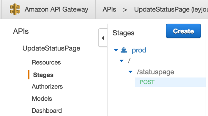Select the /statuspage resource
Screen dimensions: 208x116
pos(155,72)
